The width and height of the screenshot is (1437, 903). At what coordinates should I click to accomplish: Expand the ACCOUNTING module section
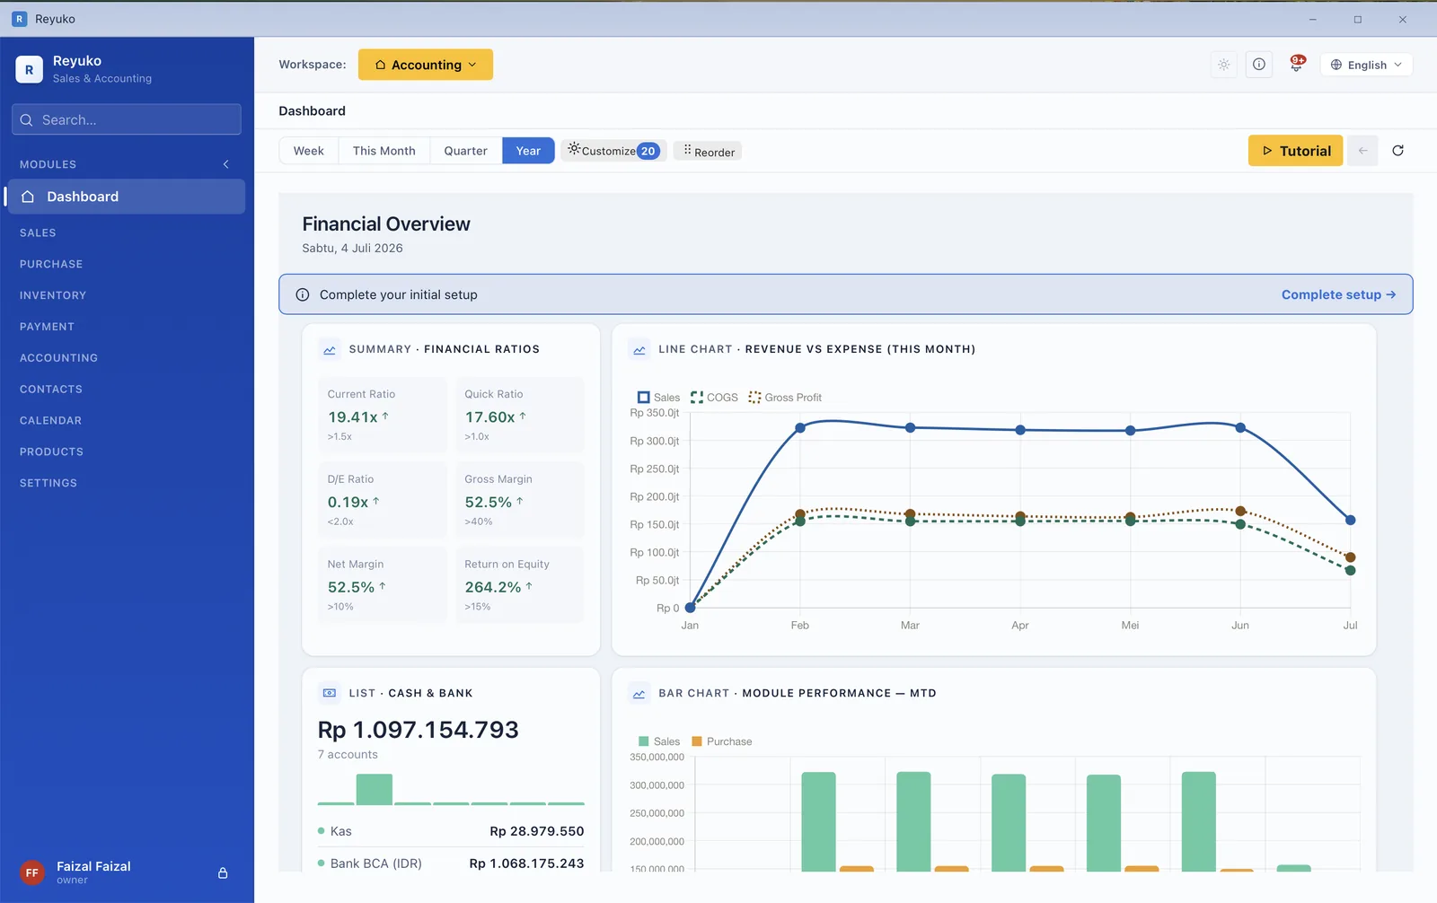(x=58, y=358)
